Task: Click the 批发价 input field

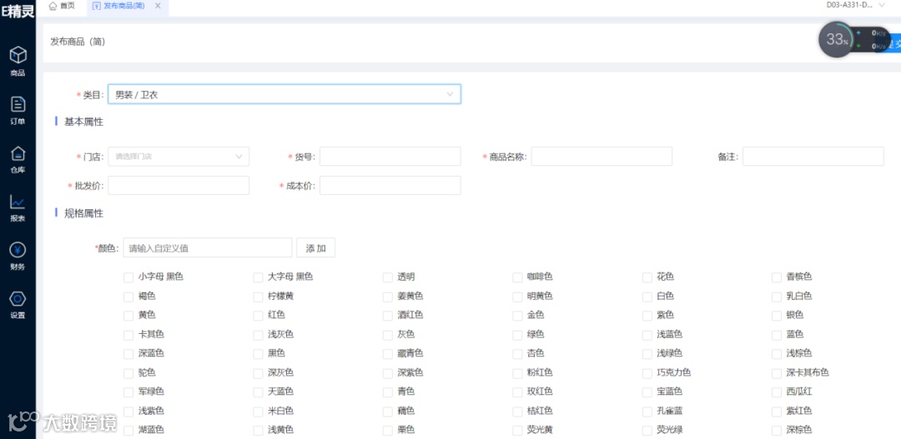Action: [x=179, y=186]
